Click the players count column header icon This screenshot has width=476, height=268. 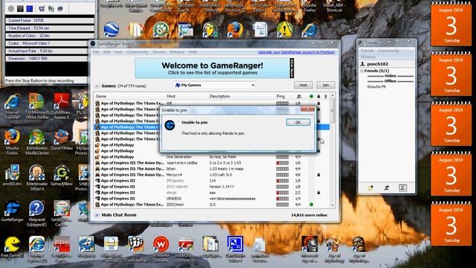(x=299, y=96)
